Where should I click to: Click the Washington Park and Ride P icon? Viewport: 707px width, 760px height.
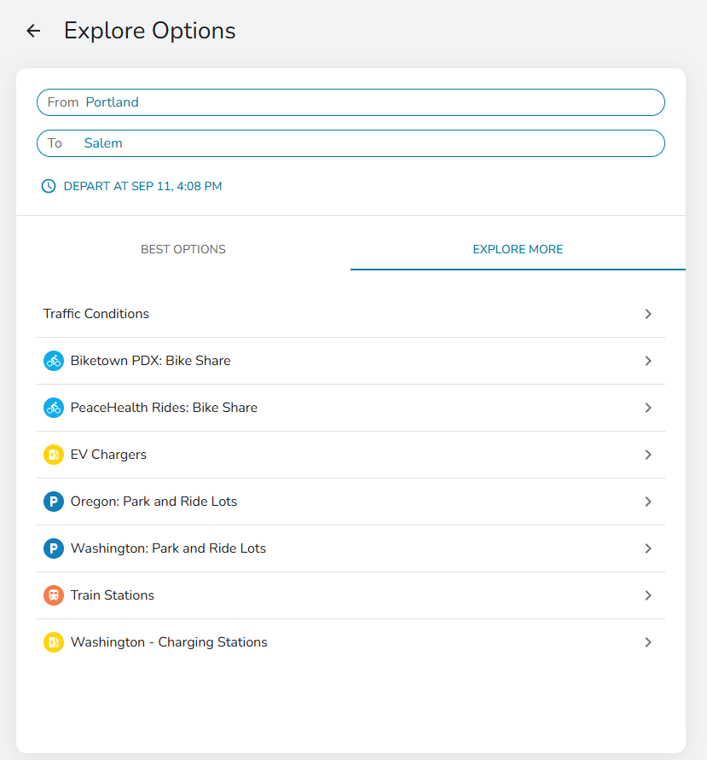point(54,548)
